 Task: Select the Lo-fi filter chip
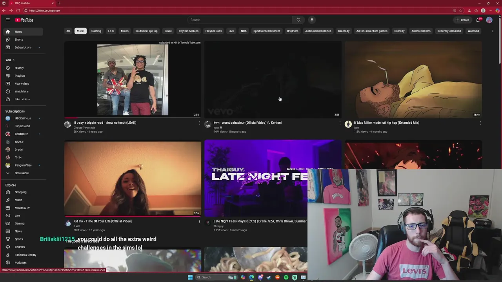tap(111, 31)
